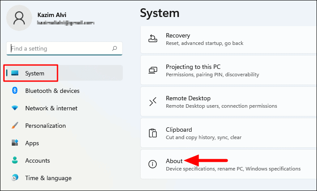Select System in the sidebar

pyautogui.click(x=64, y=73)
